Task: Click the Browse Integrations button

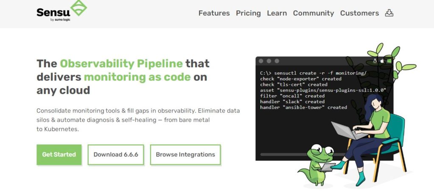Action: (185, 155)
